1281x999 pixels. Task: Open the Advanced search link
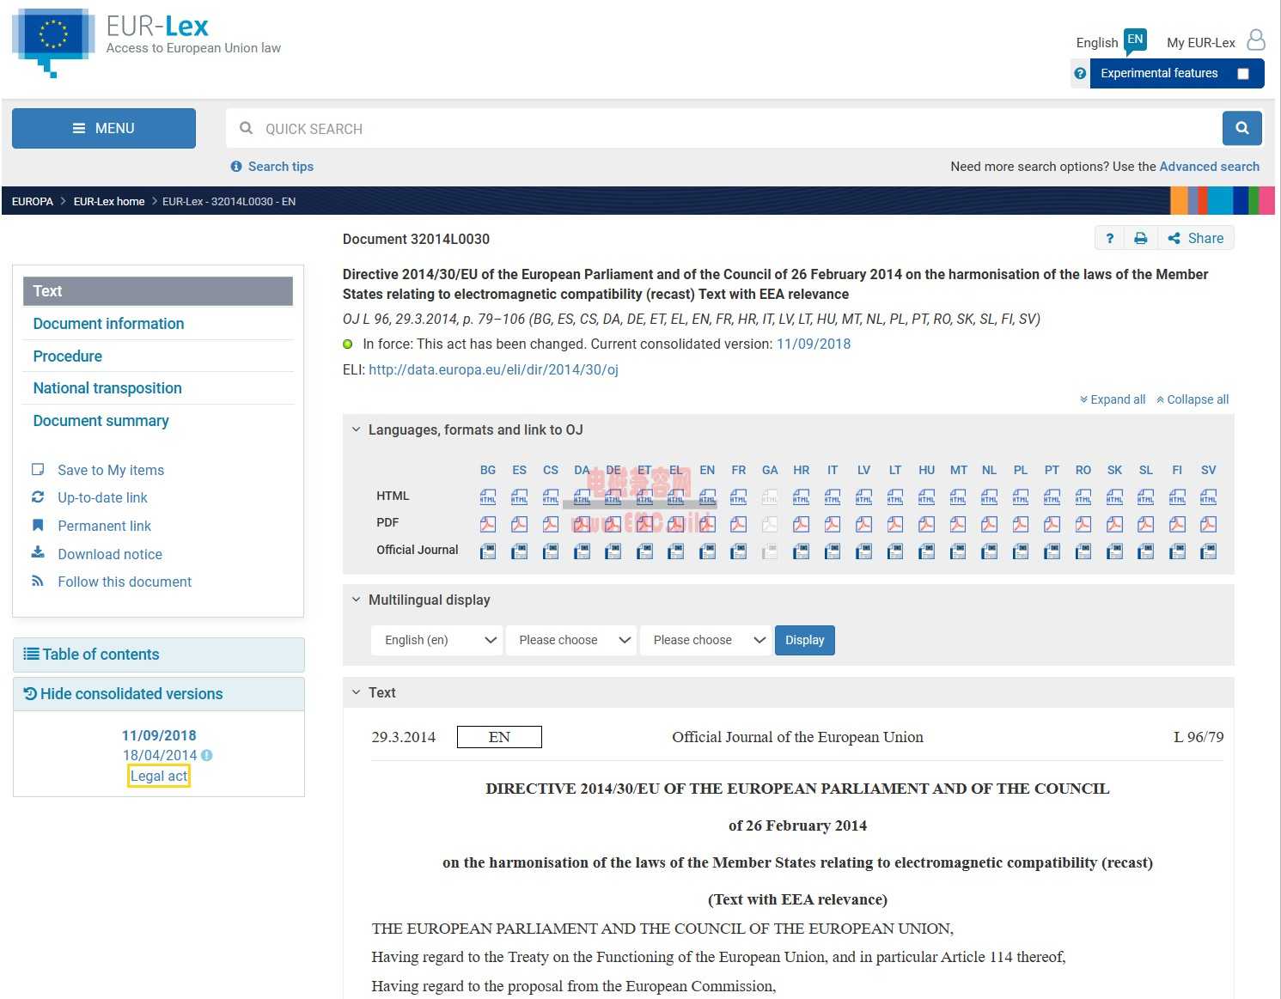point(1210,167)
